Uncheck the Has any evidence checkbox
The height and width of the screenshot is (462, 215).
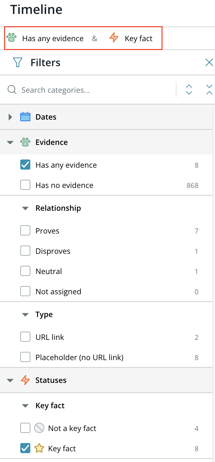pyautogui.click(x=25, y=165)
